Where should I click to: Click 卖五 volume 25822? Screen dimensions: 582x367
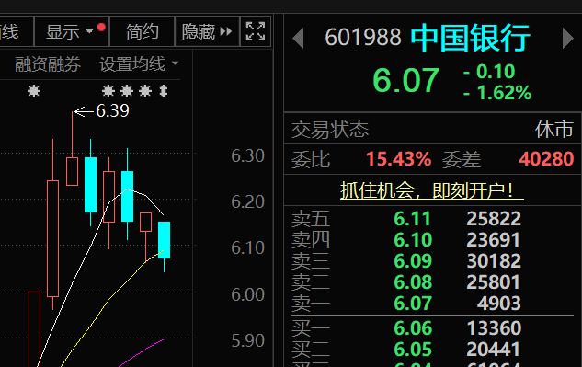494,218
